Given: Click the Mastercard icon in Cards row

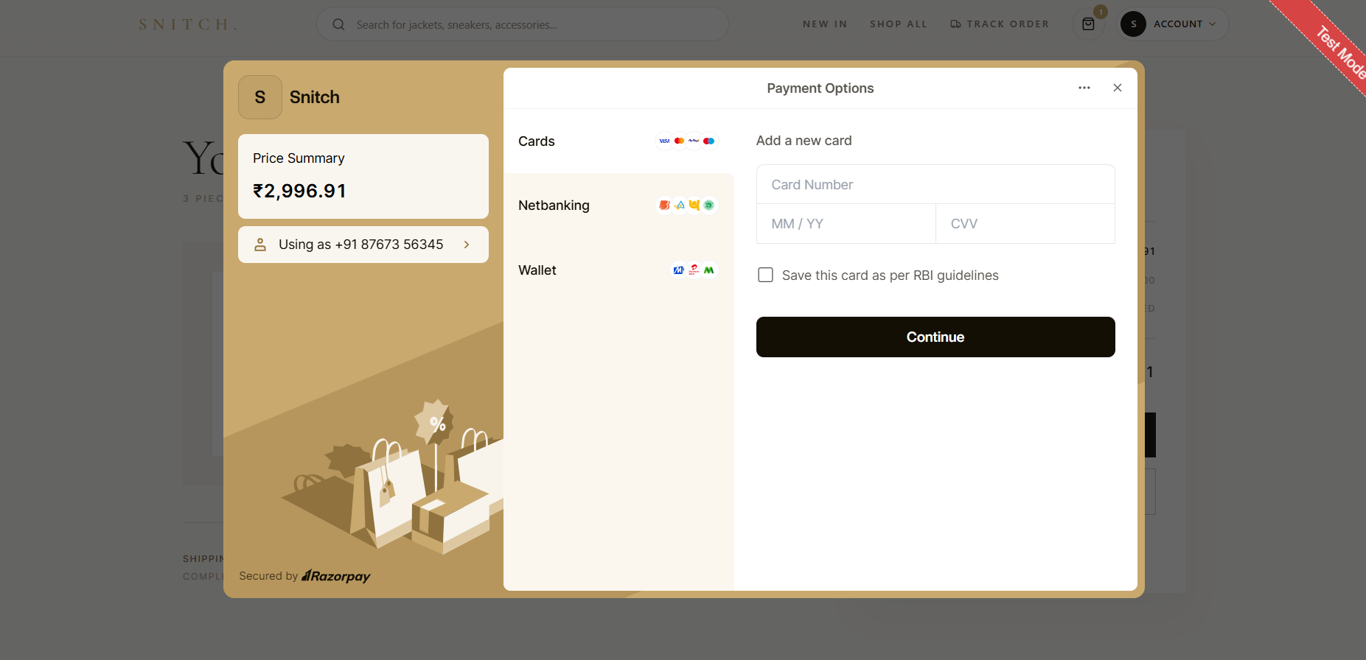Looking at the screenshot, I should point(679,141).
